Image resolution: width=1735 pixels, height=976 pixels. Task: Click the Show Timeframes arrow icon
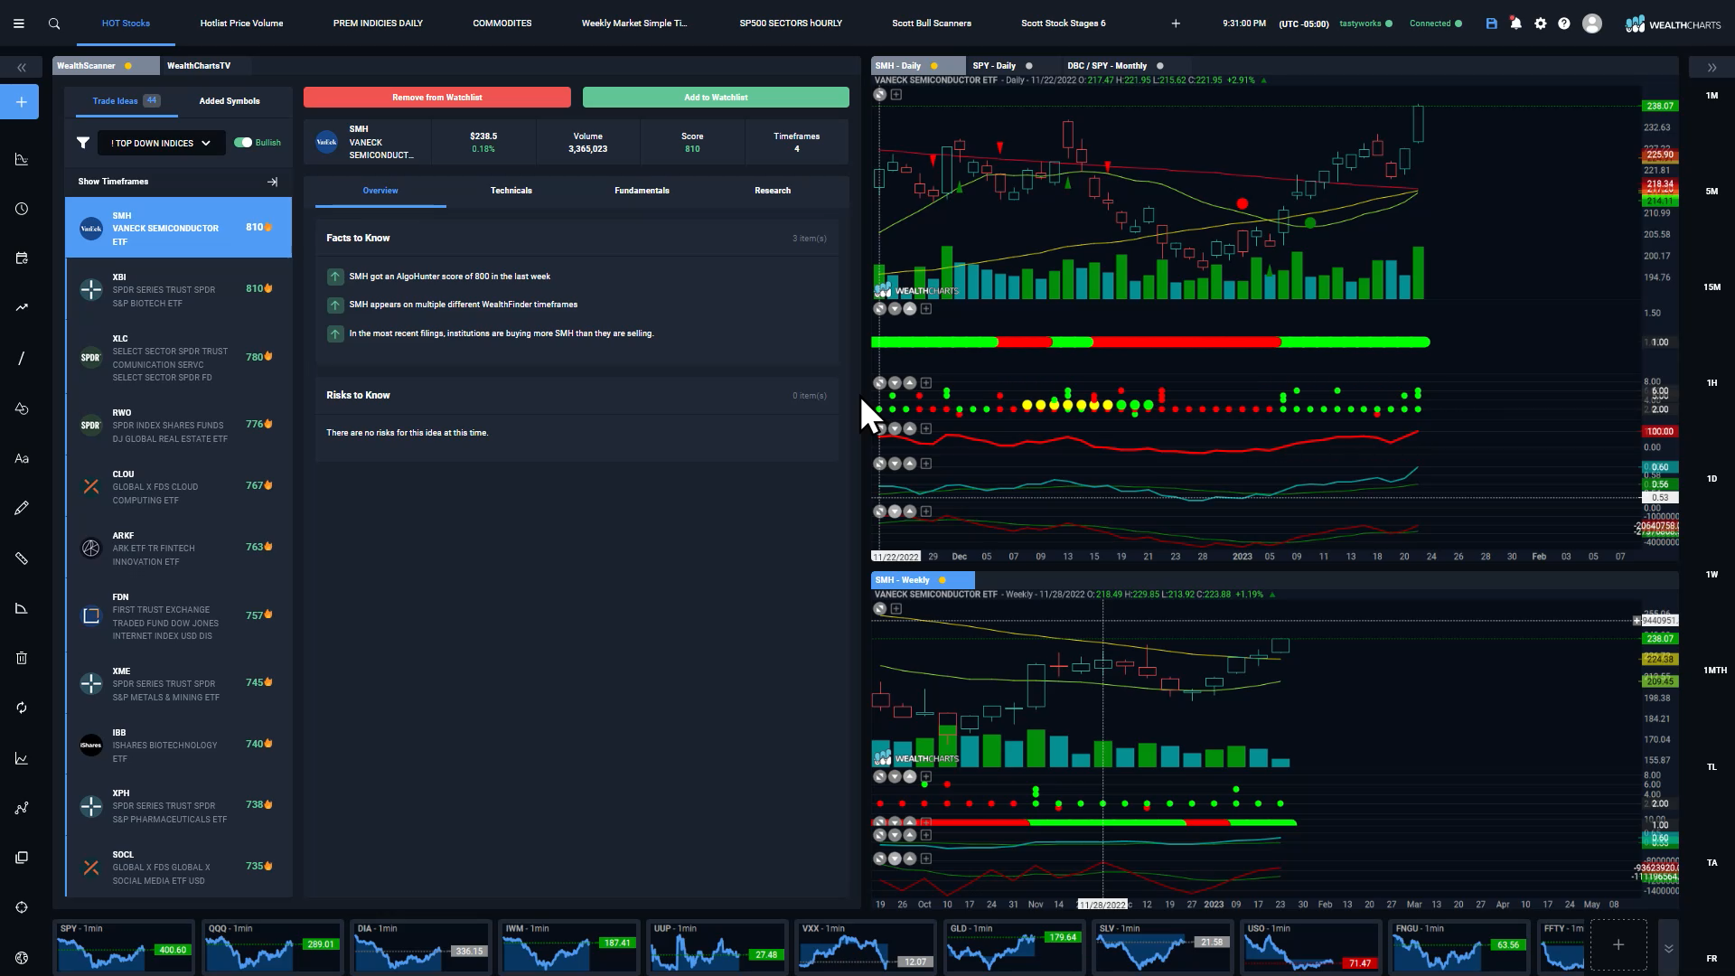pyautogui.click(x=272, y=182)
